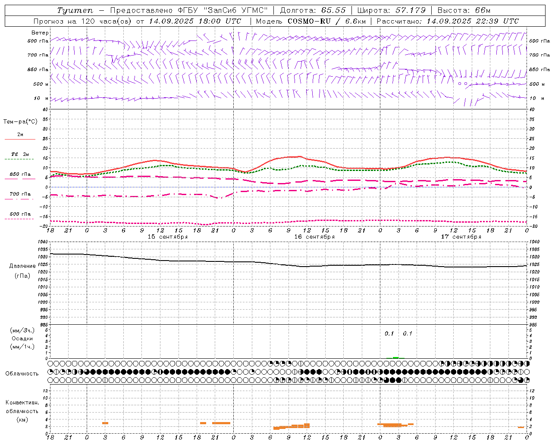The width and height of the screenshot is (552, 441).
Task: Click the "Высота: 66м" value
Action: (464, 10)
